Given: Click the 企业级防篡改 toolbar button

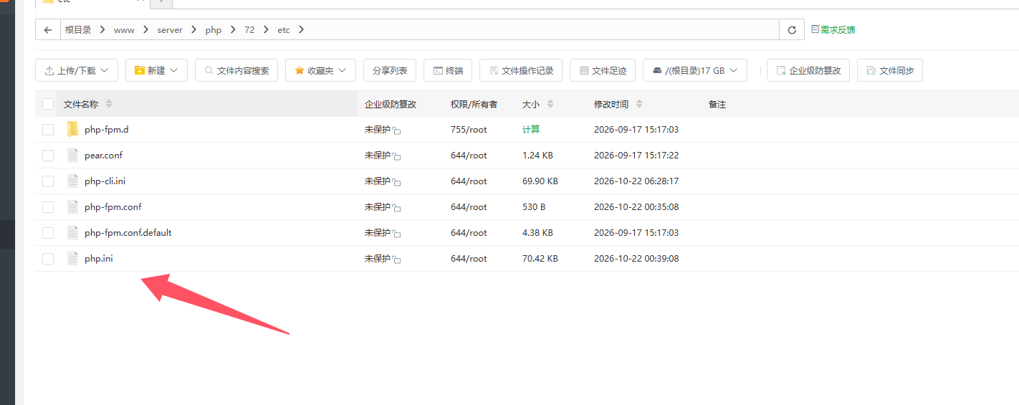Looking at the screenshot, I should pyautogui.click(x=808, y=70).
